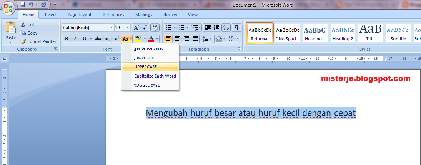Open Customize Quick Access Toolbar dropdown
The width and height of the screenshot is (421, 165).
[x=55, y=5]
